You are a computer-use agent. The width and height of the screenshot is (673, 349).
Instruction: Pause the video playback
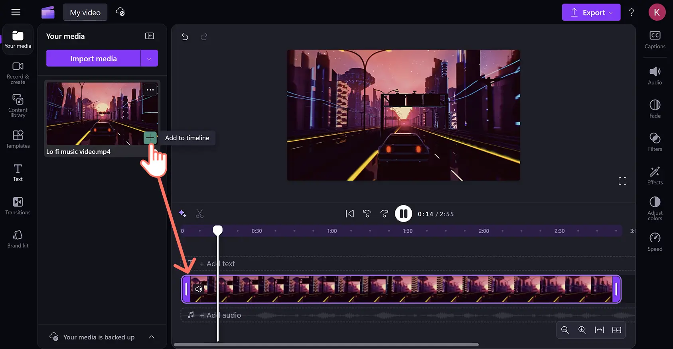(403, 214)
